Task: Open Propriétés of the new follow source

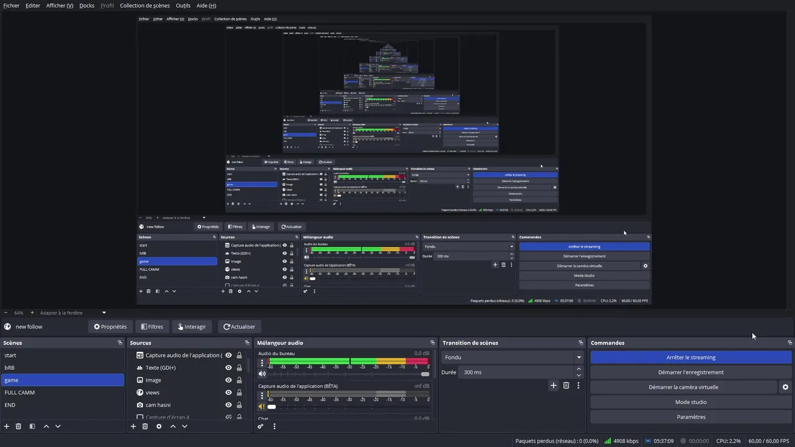Action: click(110, 327)
